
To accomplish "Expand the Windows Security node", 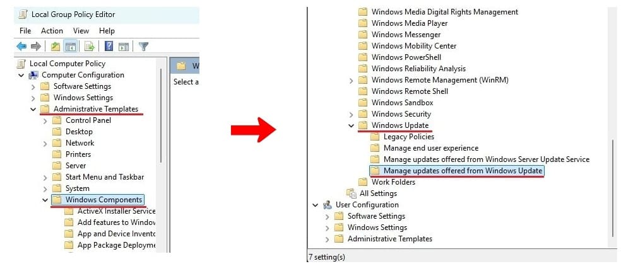I will coord(351,114).
